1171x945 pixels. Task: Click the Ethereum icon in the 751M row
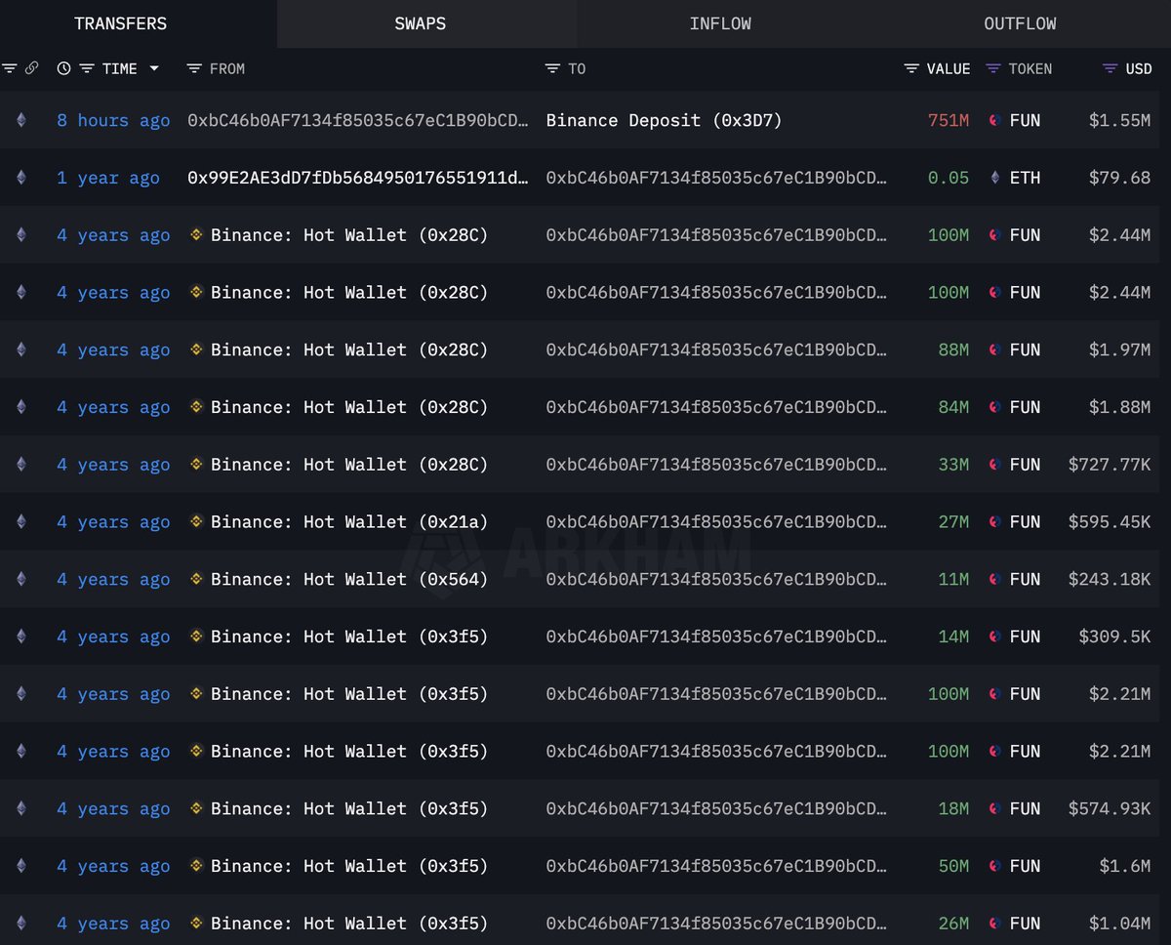click(x=21, y=120)
